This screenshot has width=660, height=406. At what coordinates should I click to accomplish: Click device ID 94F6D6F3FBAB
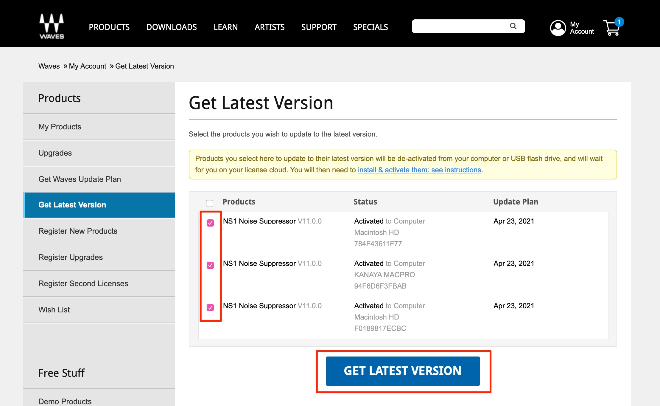pyautogui.click(x=380, y=286)
